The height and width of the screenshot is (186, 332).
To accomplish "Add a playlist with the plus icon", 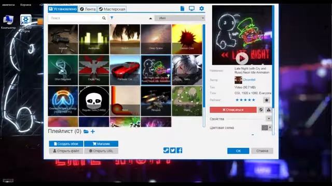I will [93, 131].
